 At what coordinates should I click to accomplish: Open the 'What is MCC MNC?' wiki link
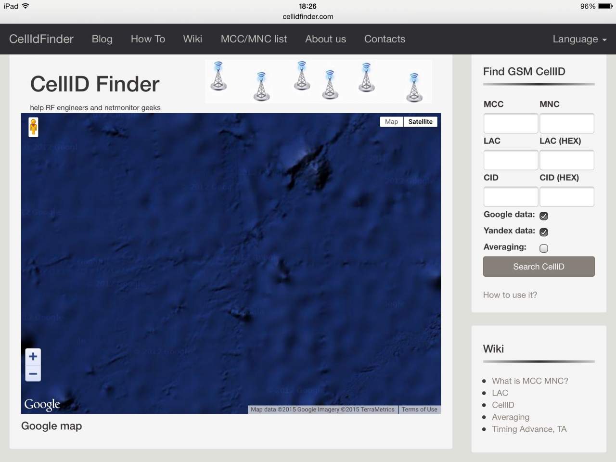point(530,381)
